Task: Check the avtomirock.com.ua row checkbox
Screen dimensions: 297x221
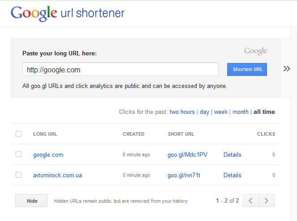Action: tap(18, 175)
